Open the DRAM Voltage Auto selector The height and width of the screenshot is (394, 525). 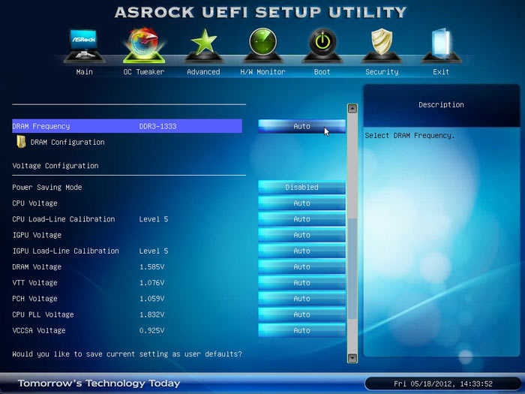[301, 267]
